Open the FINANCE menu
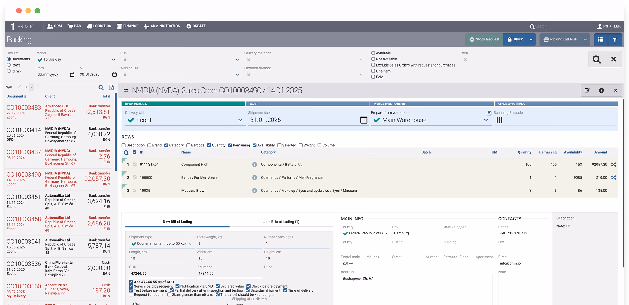The width and height of the screenshot is (629, 305). 128,26
